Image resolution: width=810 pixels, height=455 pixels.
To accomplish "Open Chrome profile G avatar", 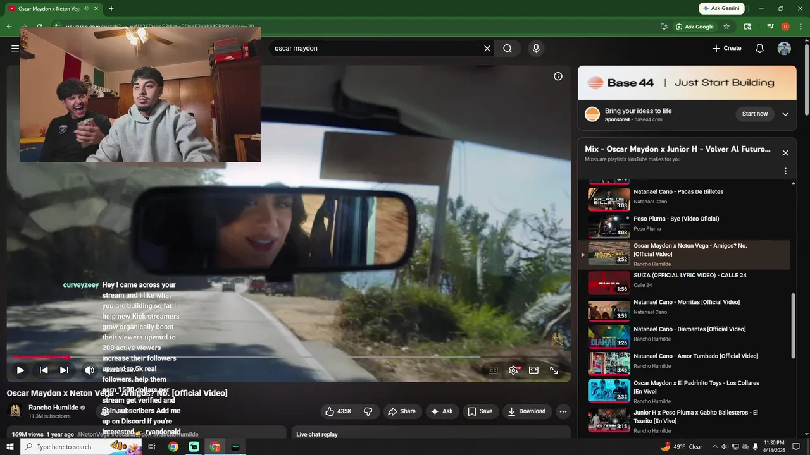I will [x=785, y=27].
